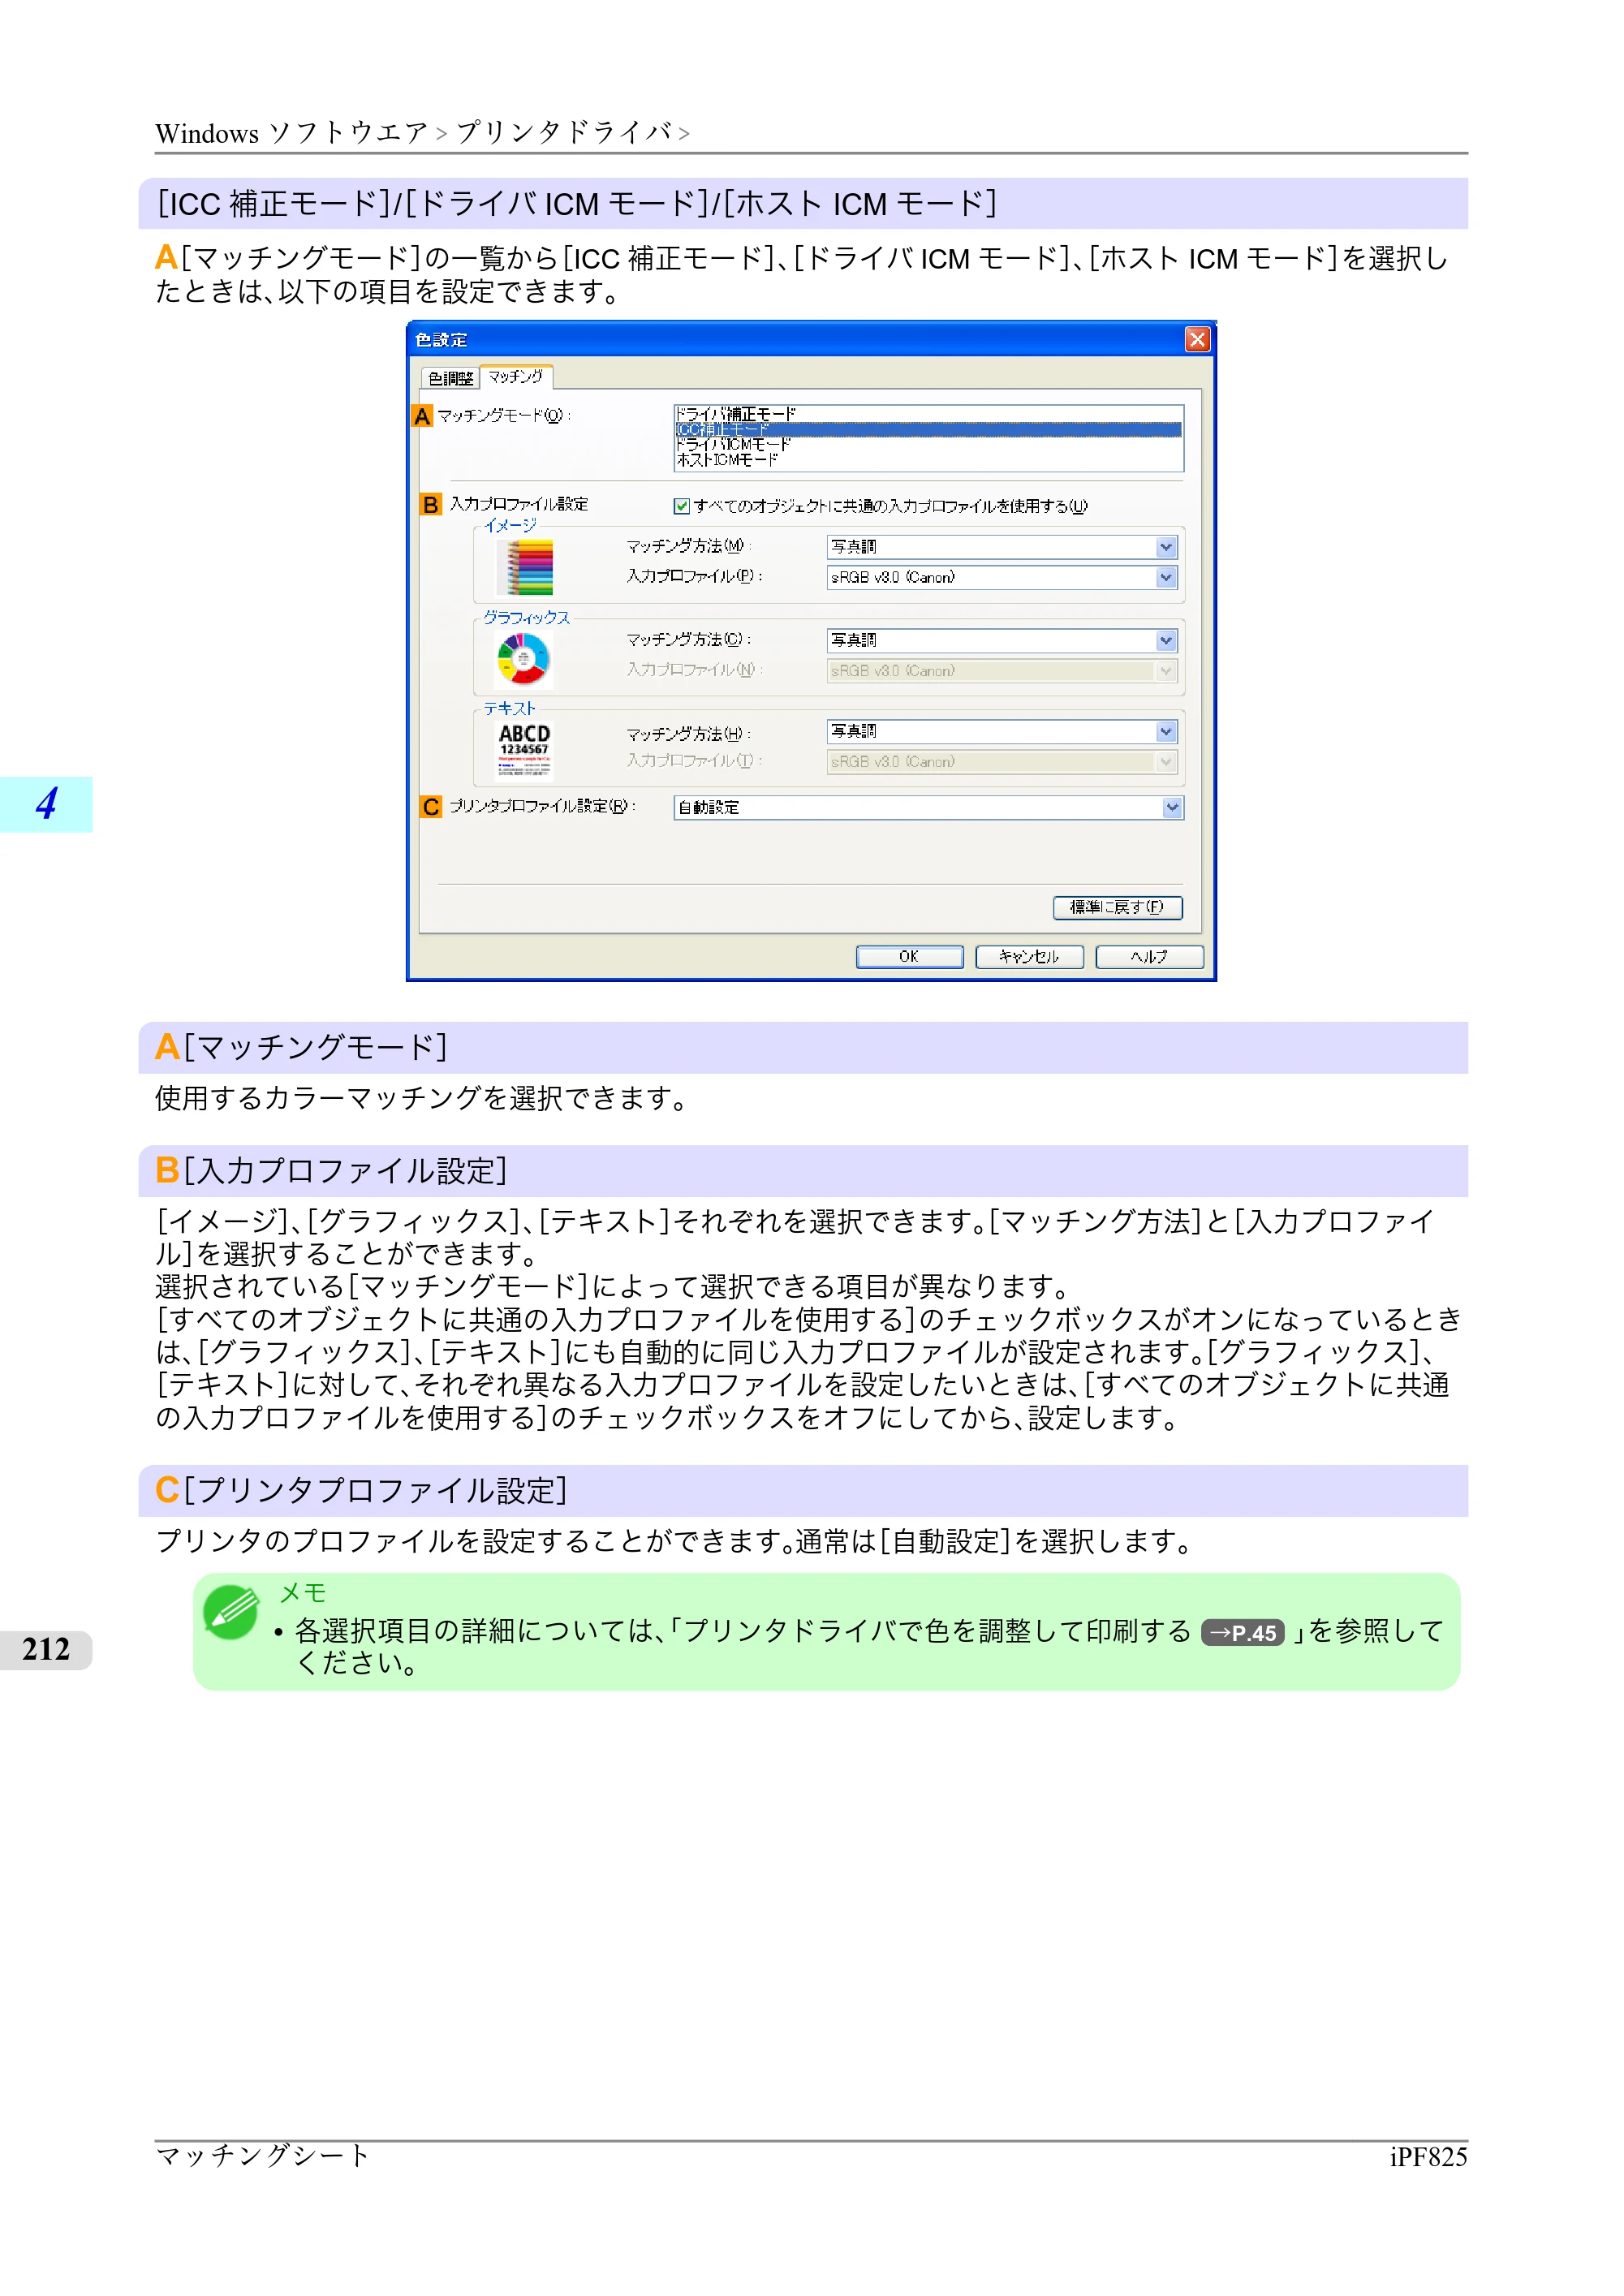The height and width of the screenshot is (2296, 1624).
Task: Click the chapter 4 side tab
Action: coord(46,804)
